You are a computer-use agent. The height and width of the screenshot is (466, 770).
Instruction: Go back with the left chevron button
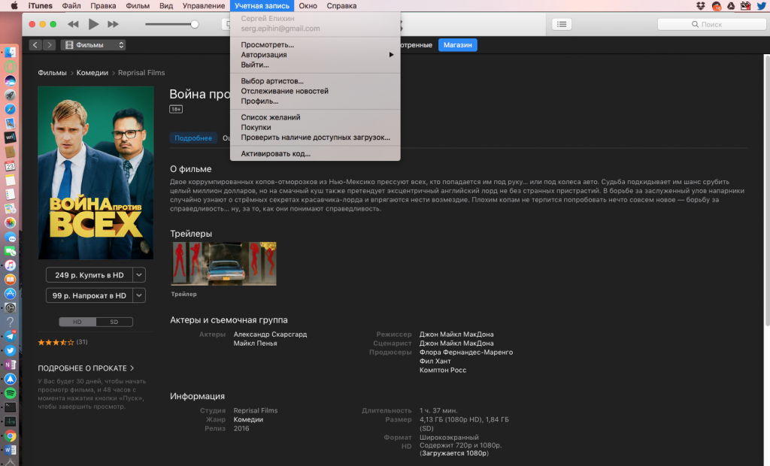[x=35, y=45]
